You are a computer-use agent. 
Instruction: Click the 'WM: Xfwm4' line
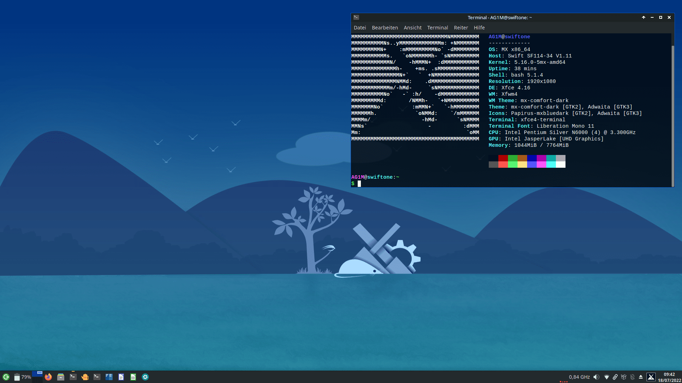coord(503,94)
